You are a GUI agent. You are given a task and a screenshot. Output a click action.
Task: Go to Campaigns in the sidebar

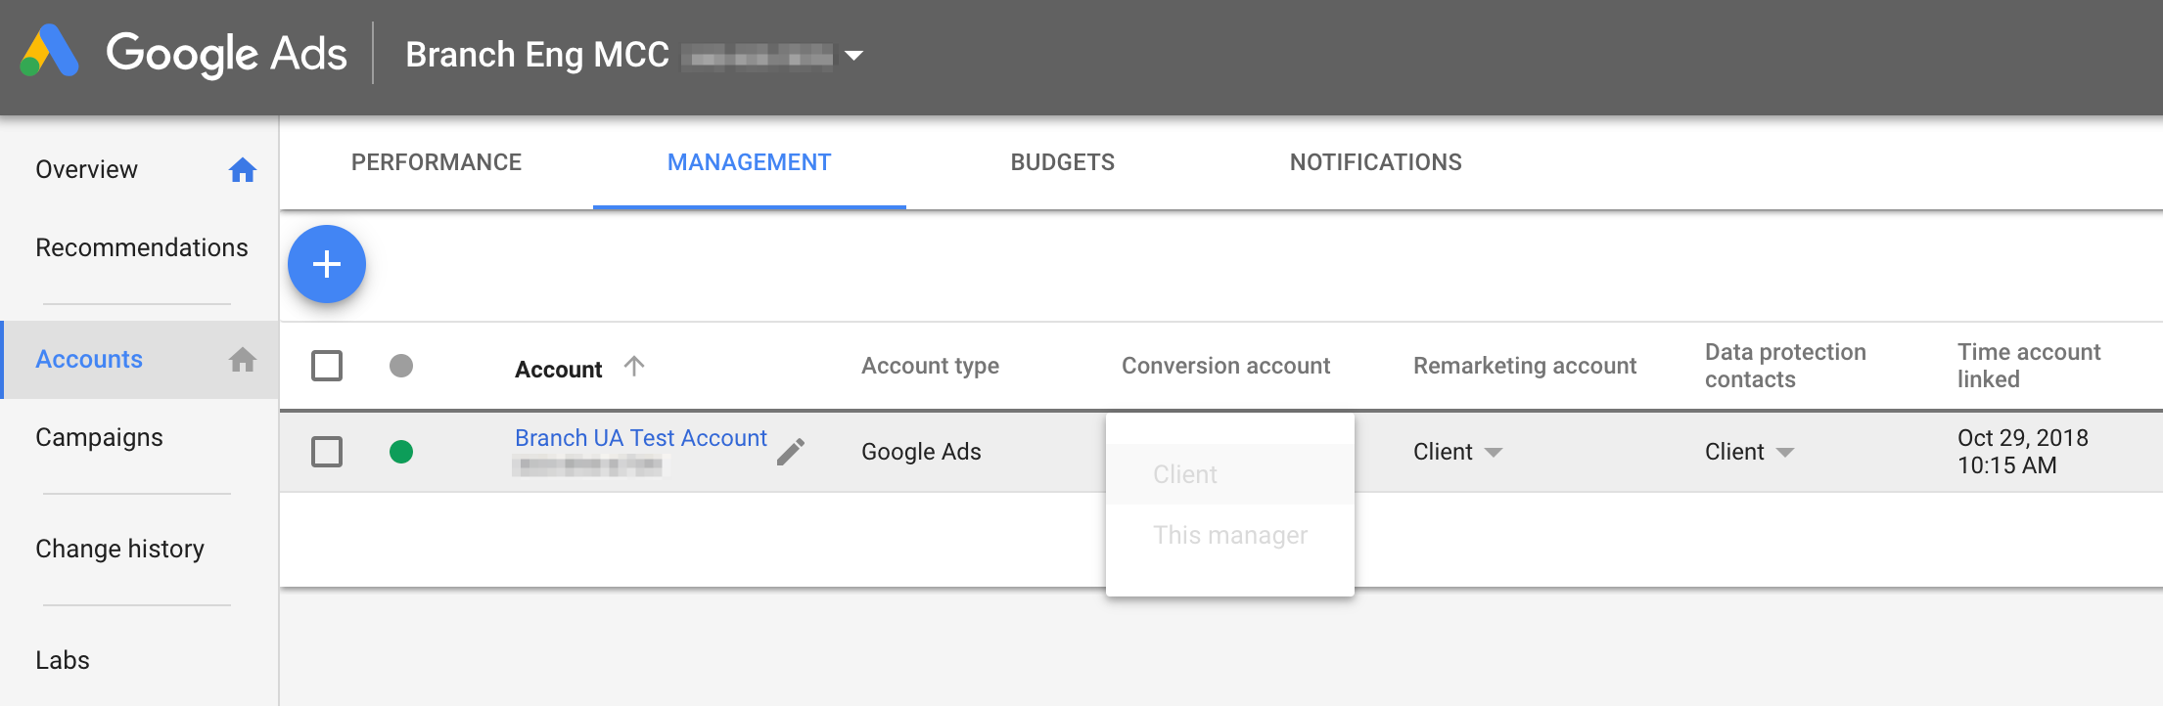tap(99, 438)
